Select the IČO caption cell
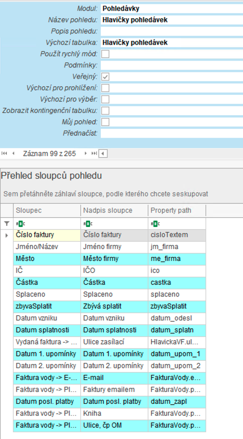Image resolution: width=243 pixels, height=439 pixels. click(114, 271)
